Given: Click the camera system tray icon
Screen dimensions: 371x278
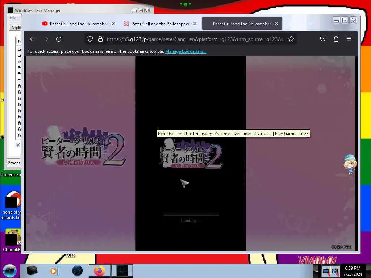Looking at the screenshot, I should 334,271.
